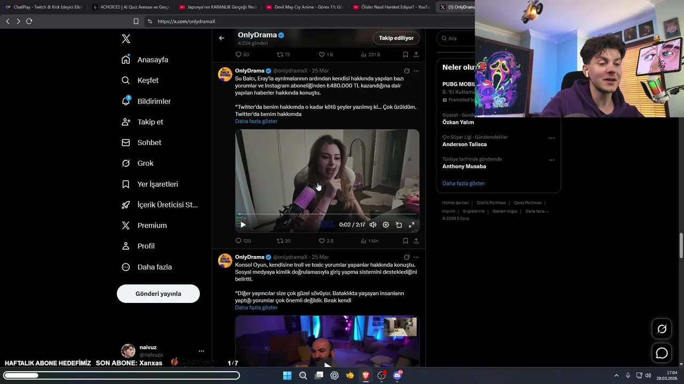The image size is (684, 384).
Task: Open more options on Su Balcı post
Action: pyautogui.click(x=416, y=71)
